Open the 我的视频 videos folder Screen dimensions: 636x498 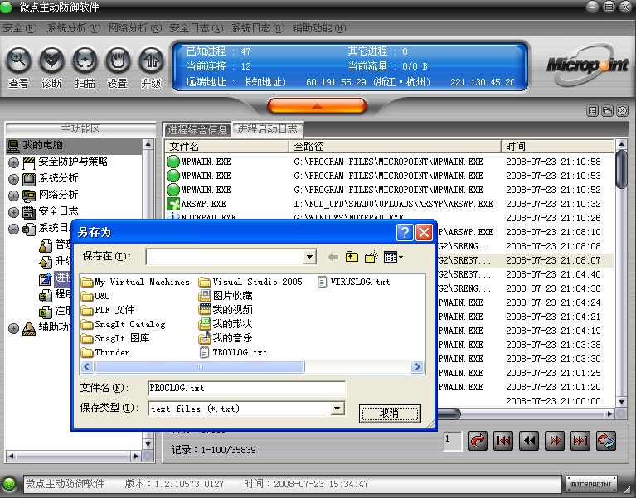[226, 310]
